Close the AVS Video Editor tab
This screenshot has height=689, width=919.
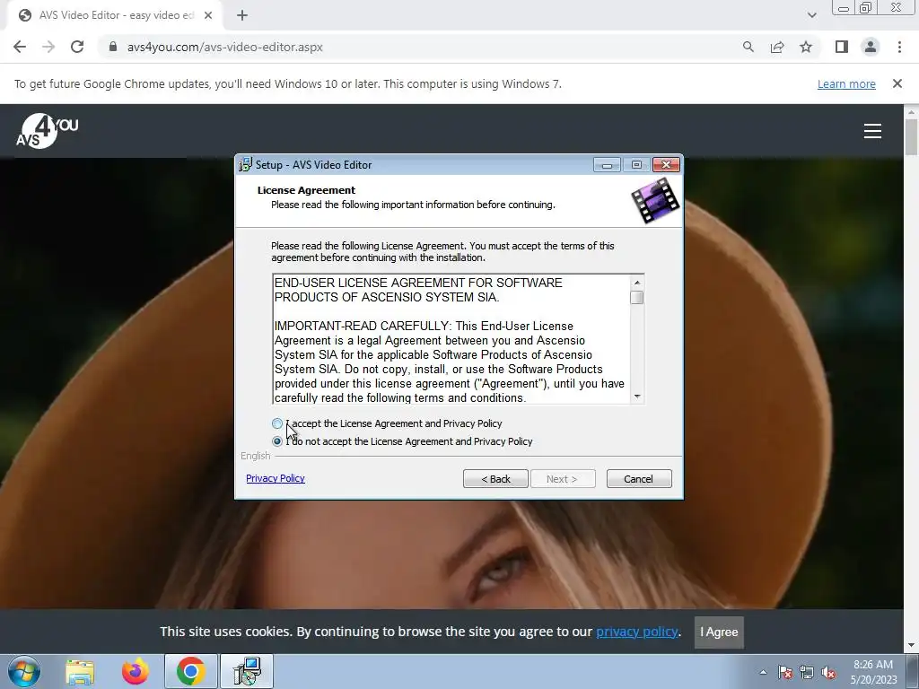coord(208,15)
